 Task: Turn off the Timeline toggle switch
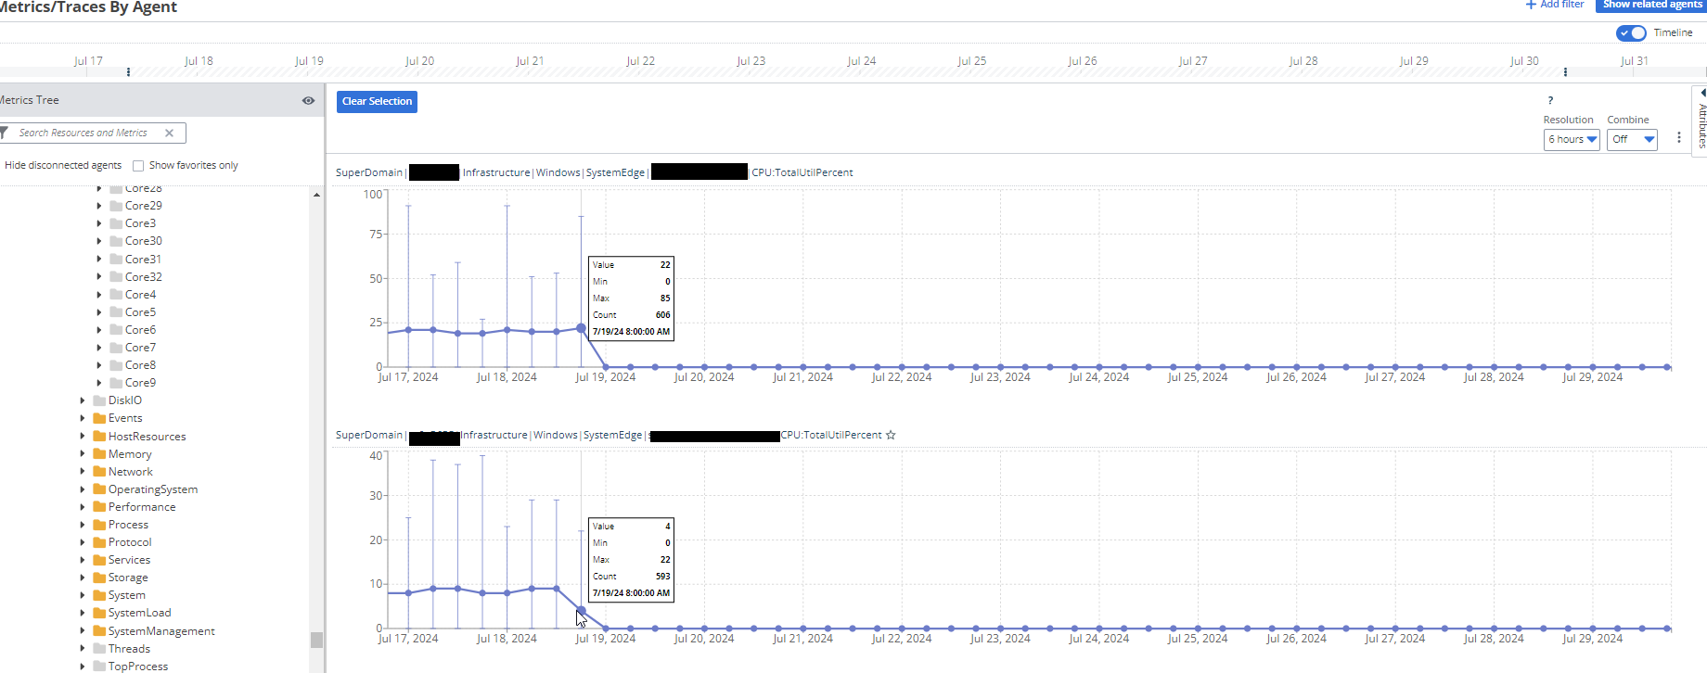(x=1630, y=32)
